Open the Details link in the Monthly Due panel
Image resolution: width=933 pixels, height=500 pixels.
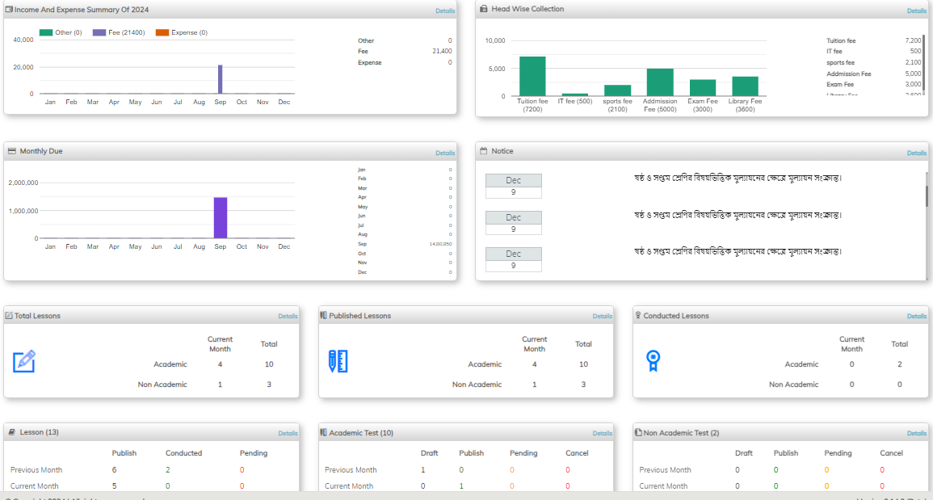coord(445,153)
